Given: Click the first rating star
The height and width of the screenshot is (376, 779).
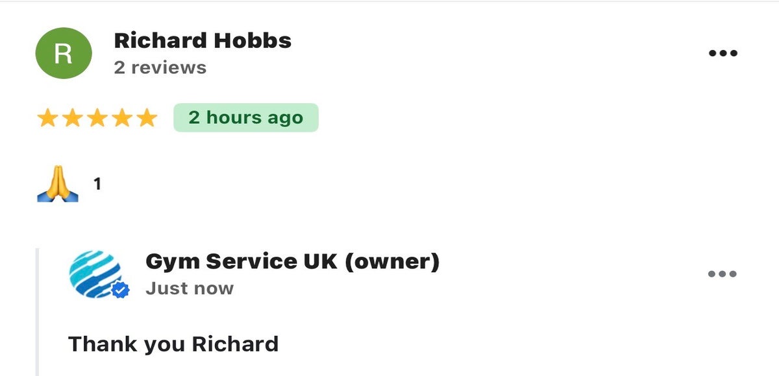Looking at the screenshot, I should [47, 118].
